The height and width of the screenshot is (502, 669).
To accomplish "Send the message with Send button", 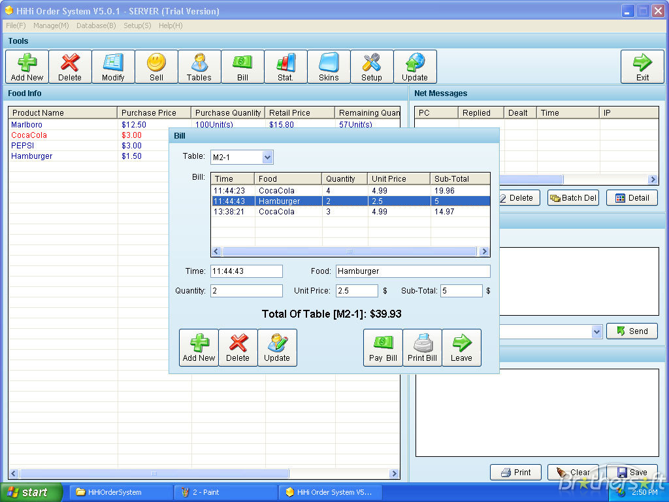I will click(632, 331).
